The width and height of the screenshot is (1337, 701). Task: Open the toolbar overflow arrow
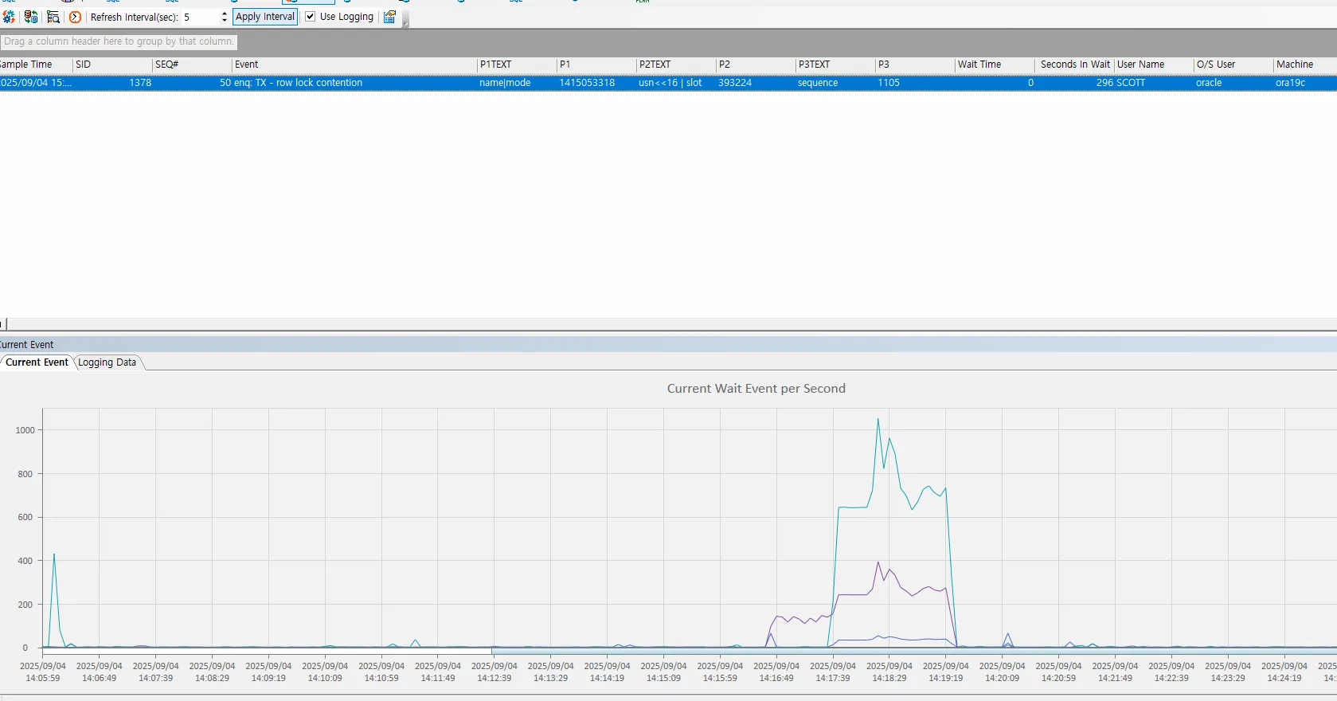405,19
